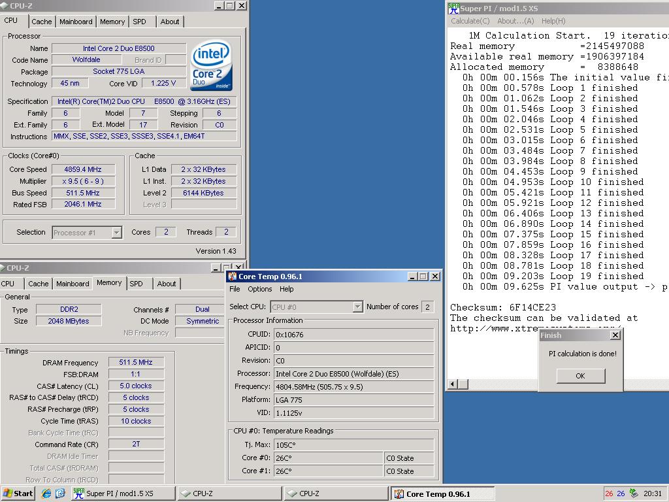Click the tray icon beside the clock

click(x=634, y=494)
